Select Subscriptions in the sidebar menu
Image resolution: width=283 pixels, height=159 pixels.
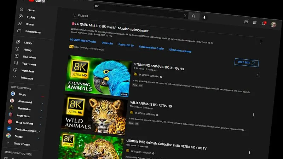pos(33,32)
